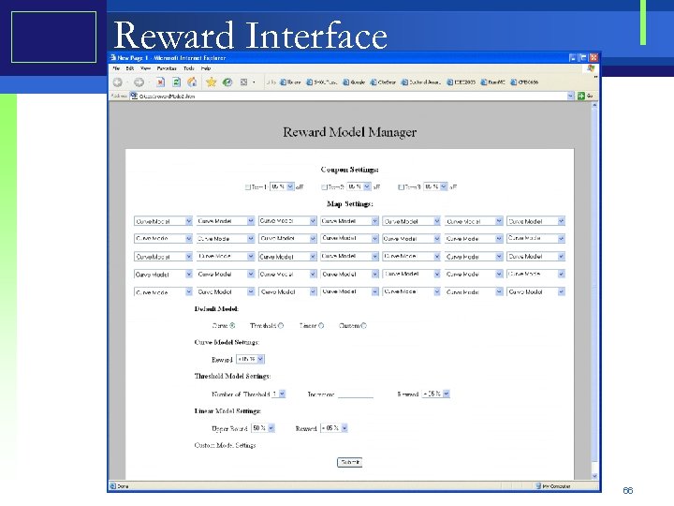This screenshot has height=506, width=674.
Task: Click the square toolbar icon after History
Action: click(243, 82)
